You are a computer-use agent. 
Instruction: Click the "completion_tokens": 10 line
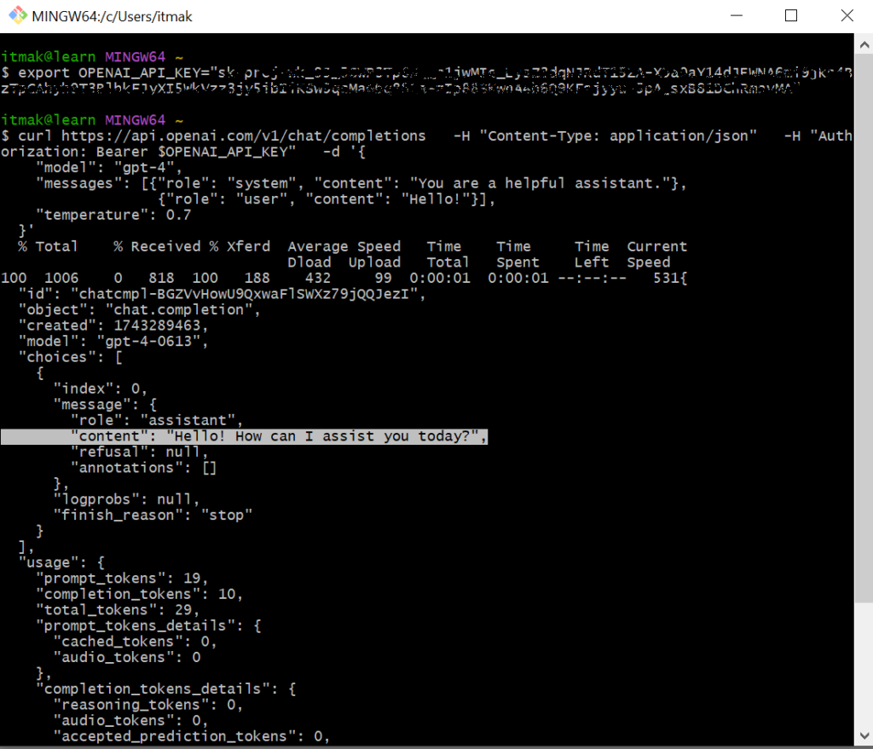139,594
